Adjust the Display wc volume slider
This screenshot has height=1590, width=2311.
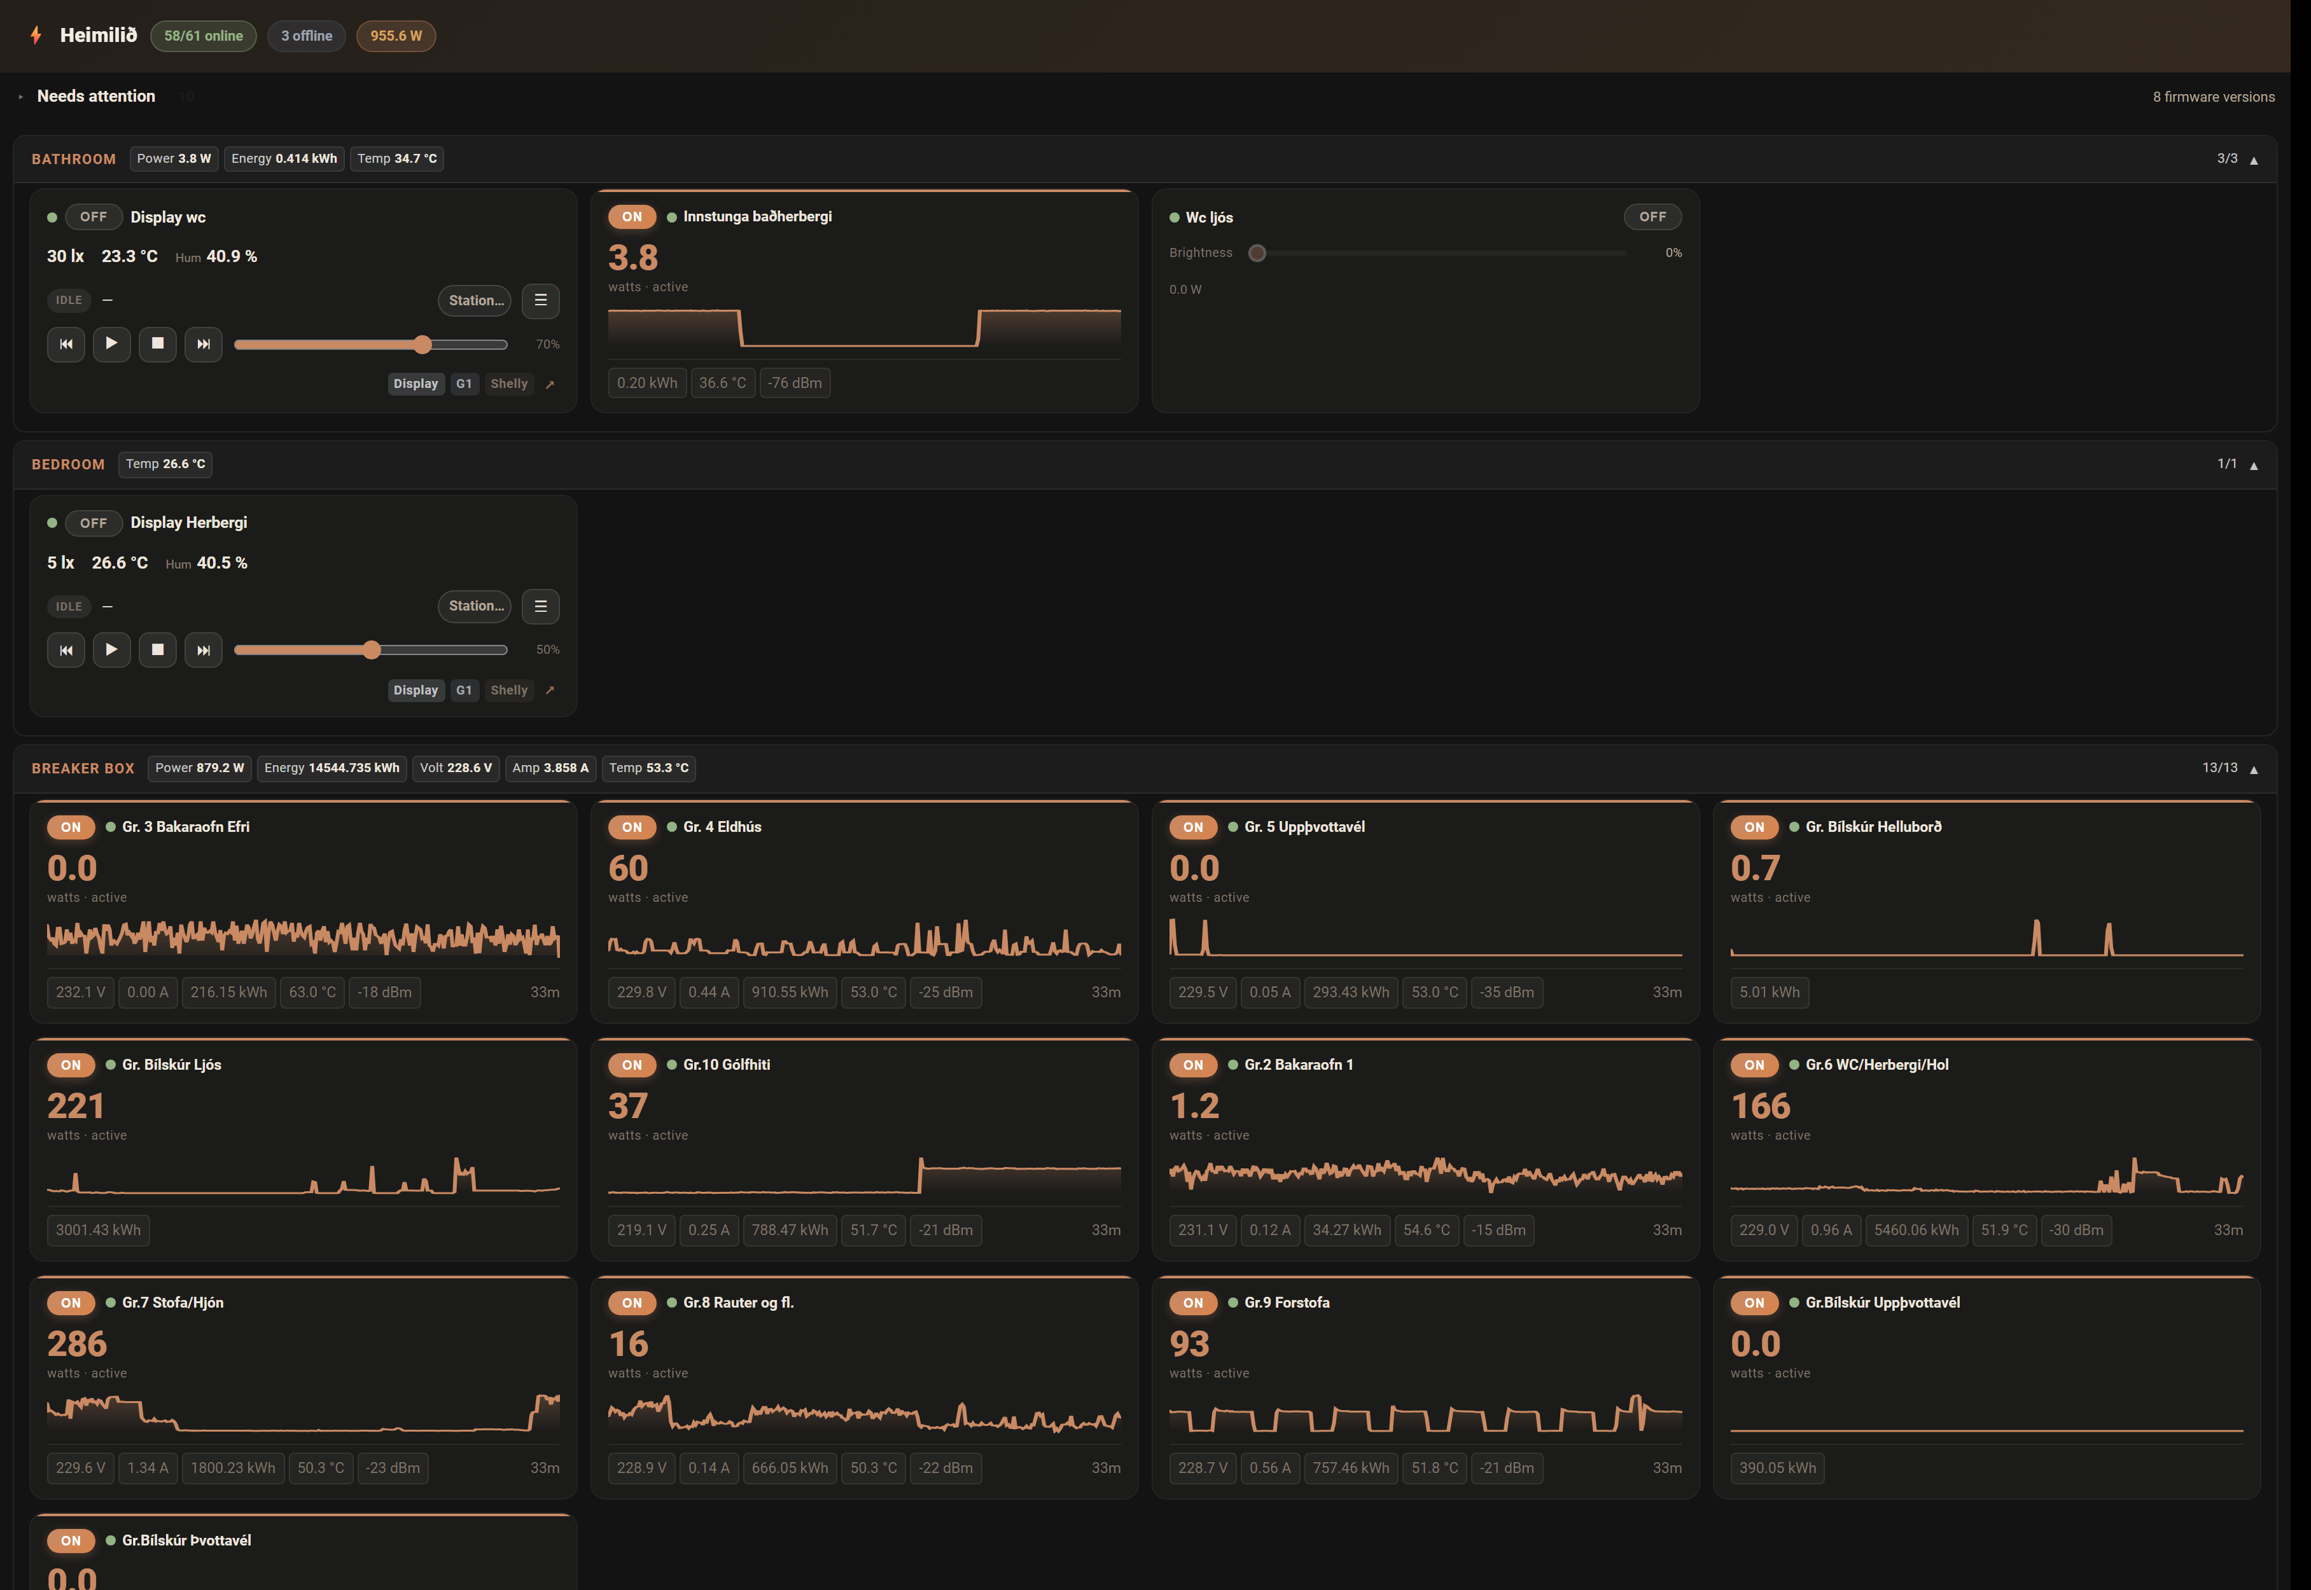pos(371,345)
